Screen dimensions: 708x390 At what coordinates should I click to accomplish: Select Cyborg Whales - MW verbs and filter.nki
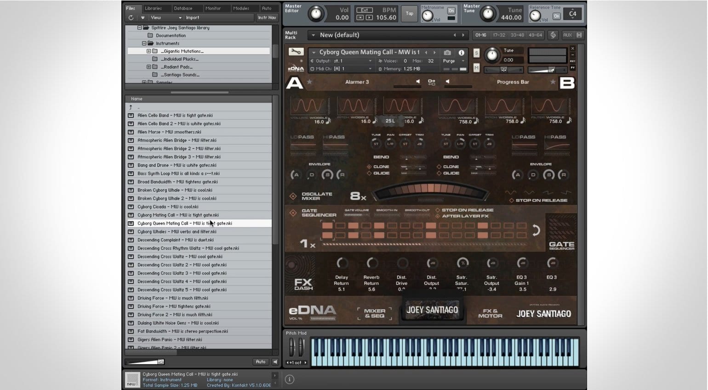199,232
